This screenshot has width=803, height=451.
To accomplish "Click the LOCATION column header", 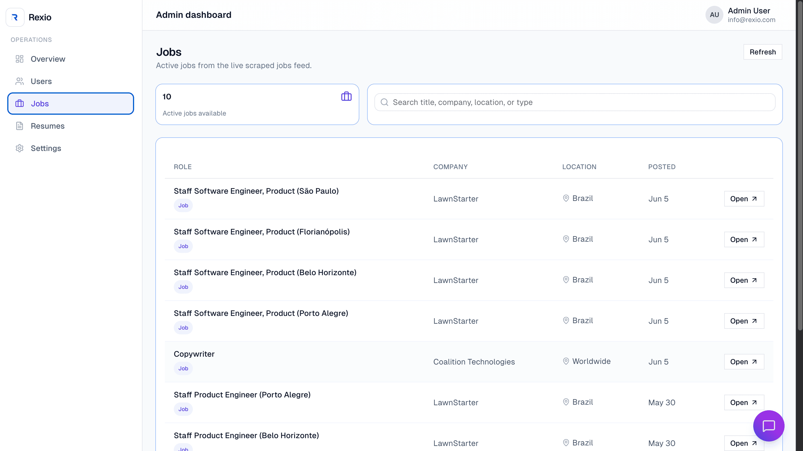I will [x=579, y=167].
